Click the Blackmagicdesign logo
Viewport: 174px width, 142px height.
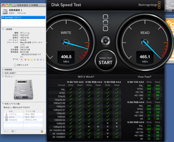pos(149,5)
